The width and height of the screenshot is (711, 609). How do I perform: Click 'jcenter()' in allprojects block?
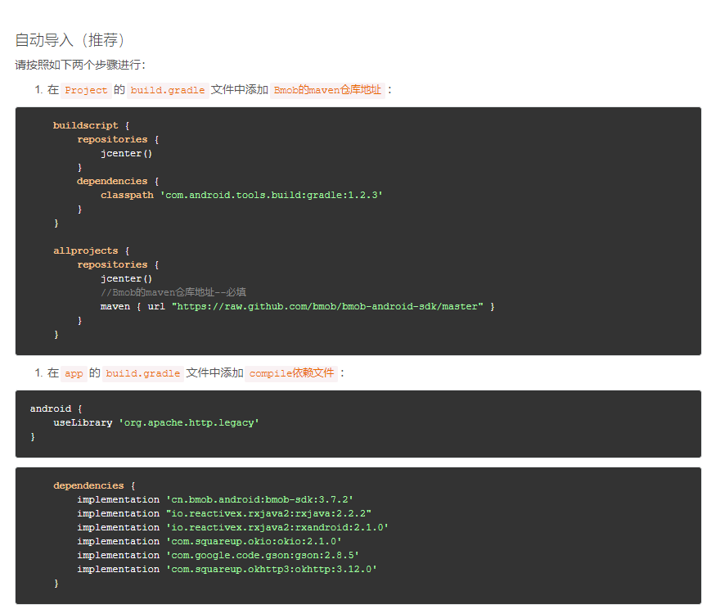(x=126, y=278)
